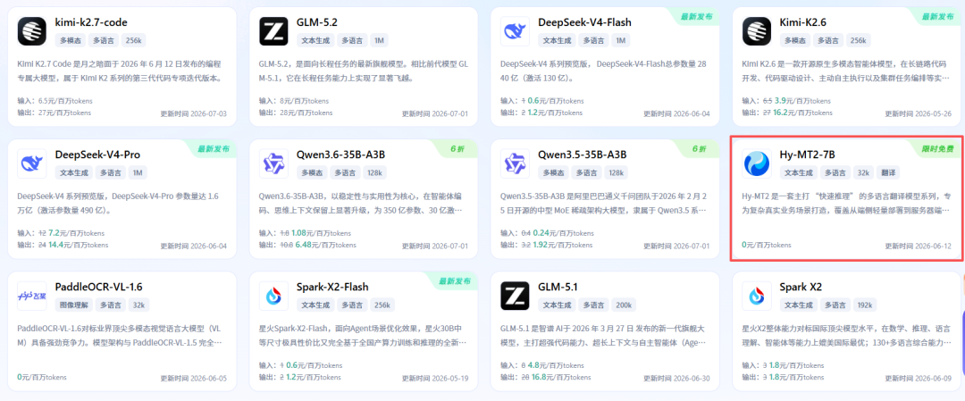Open the GLM-5.1 model title
Viewport: 965px width, 401px height.
(x=558, y=288)
